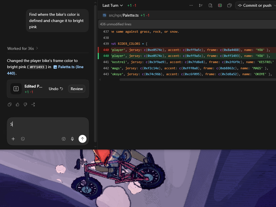Click the brain reasoning icon in chat input

64,139
